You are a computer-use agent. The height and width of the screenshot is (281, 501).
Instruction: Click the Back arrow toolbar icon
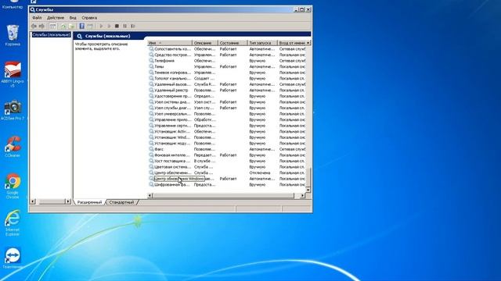click(x=34, y=26)
